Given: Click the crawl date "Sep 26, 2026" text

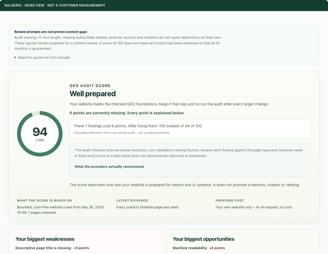Looking at the screenshot, I should 93,207.
